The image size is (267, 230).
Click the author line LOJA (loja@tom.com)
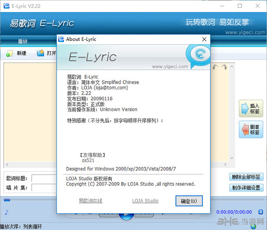click(98, 88)
